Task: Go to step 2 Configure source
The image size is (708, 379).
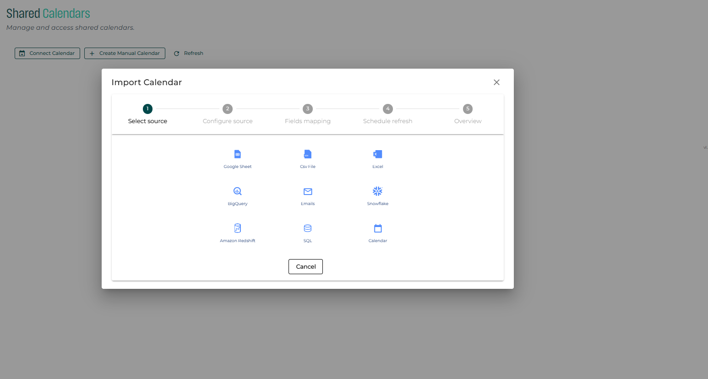Action: click(228, 109)
